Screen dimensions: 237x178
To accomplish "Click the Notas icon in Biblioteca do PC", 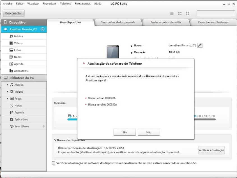I will coord(11,106).
